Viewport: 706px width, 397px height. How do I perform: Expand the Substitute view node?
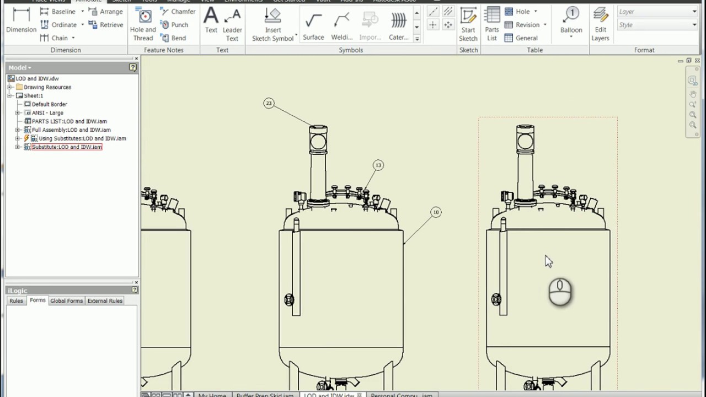click(x=18, y=147)
